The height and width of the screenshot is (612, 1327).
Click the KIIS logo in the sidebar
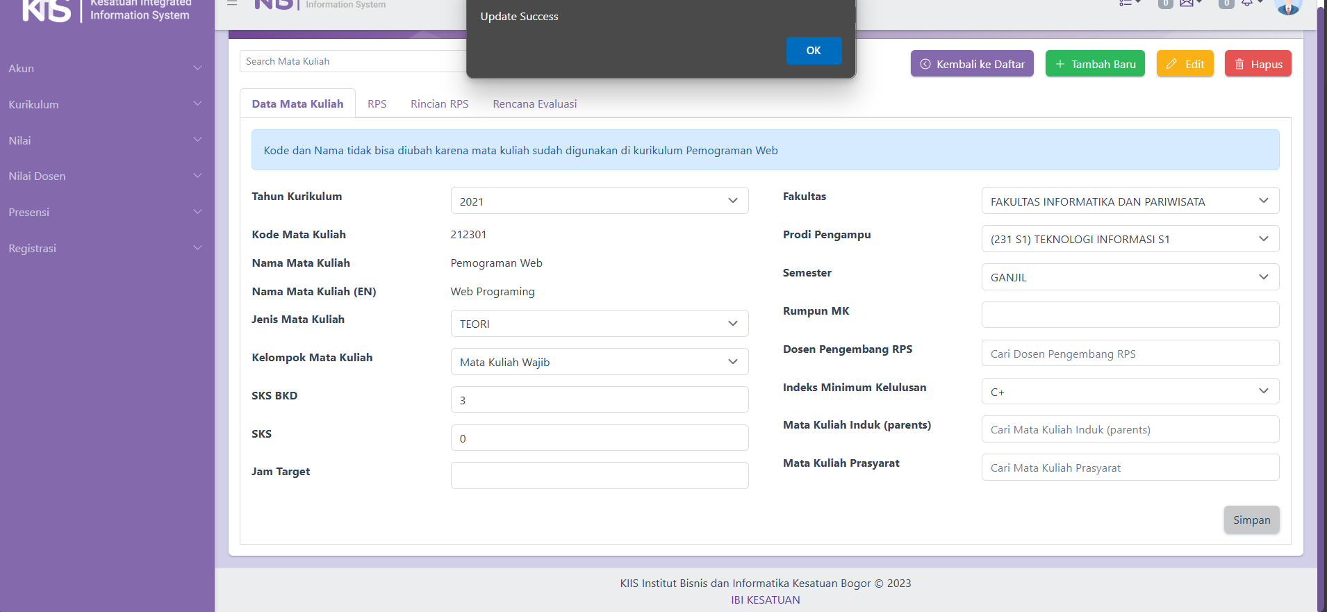tap(47, 10)
